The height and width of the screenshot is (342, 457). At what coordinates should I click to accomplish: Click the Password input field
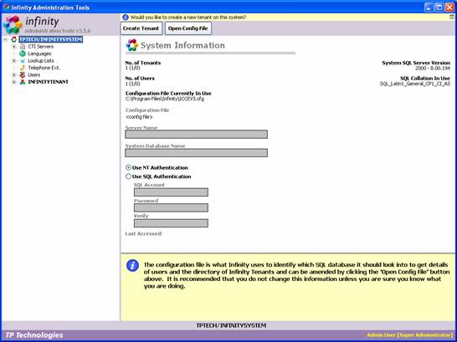(x=171, y=207)
